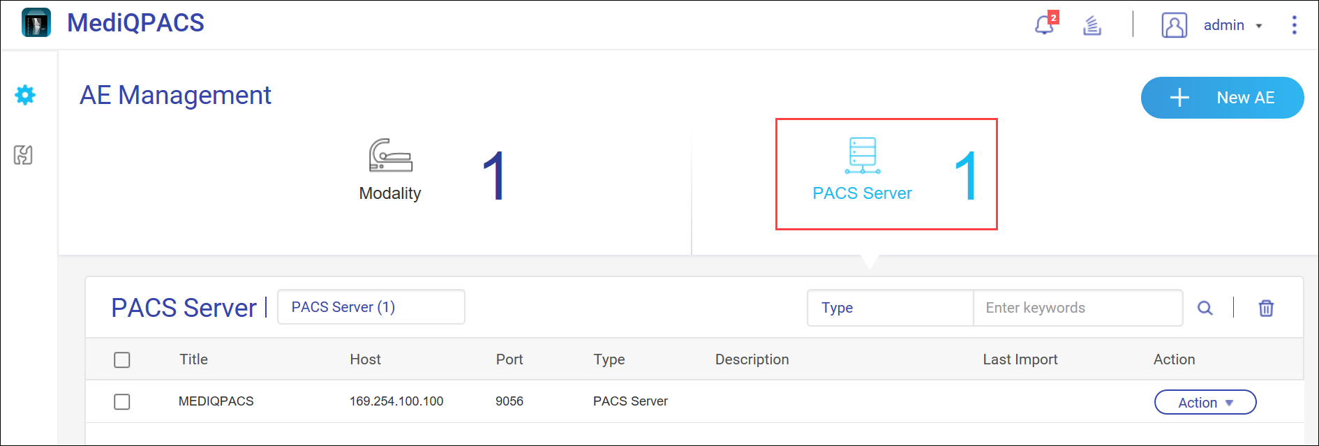
Task: Click the search magnifier icon
Action: (1205, 308)
